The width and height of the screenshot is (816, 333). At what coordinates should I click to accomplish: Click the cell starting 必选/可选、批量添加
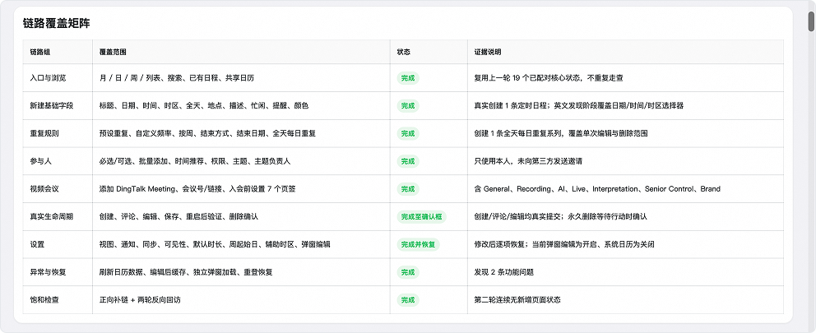coord(195,161)
